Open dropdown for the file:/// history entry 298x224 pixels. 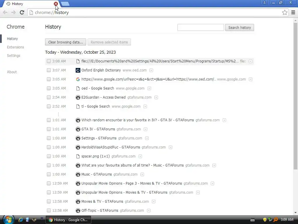[251, 61]
